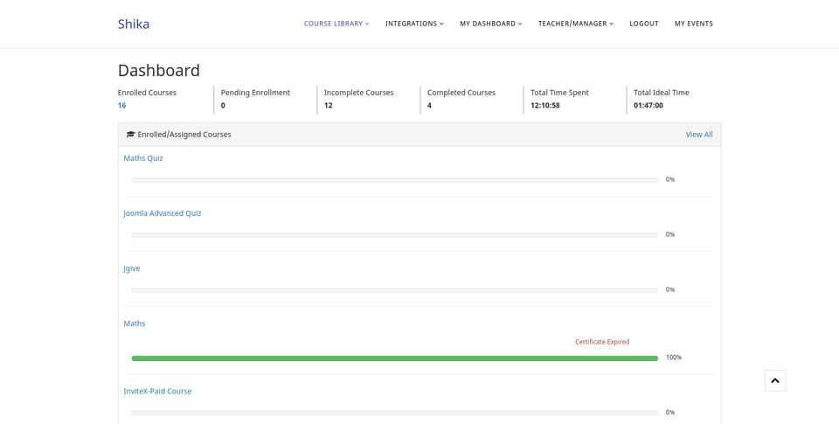Click the green Maths progress bar
The image size is (839, 424).
tap(395, 358)
